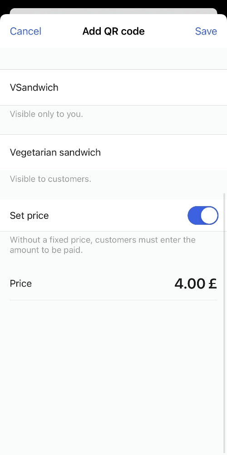This screenshot has height=455, width=227.
Task: Click the 'Visible only to you.' hint
Action: coord(46,114)
